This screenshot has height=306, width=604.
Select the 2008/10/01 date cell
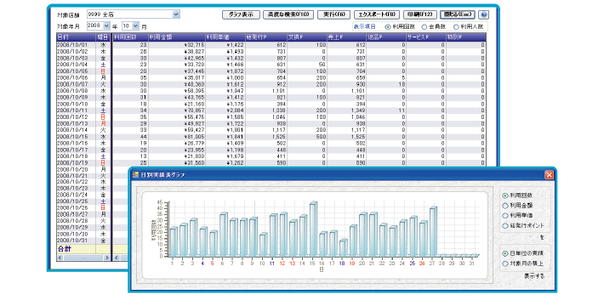pos(77,45)
